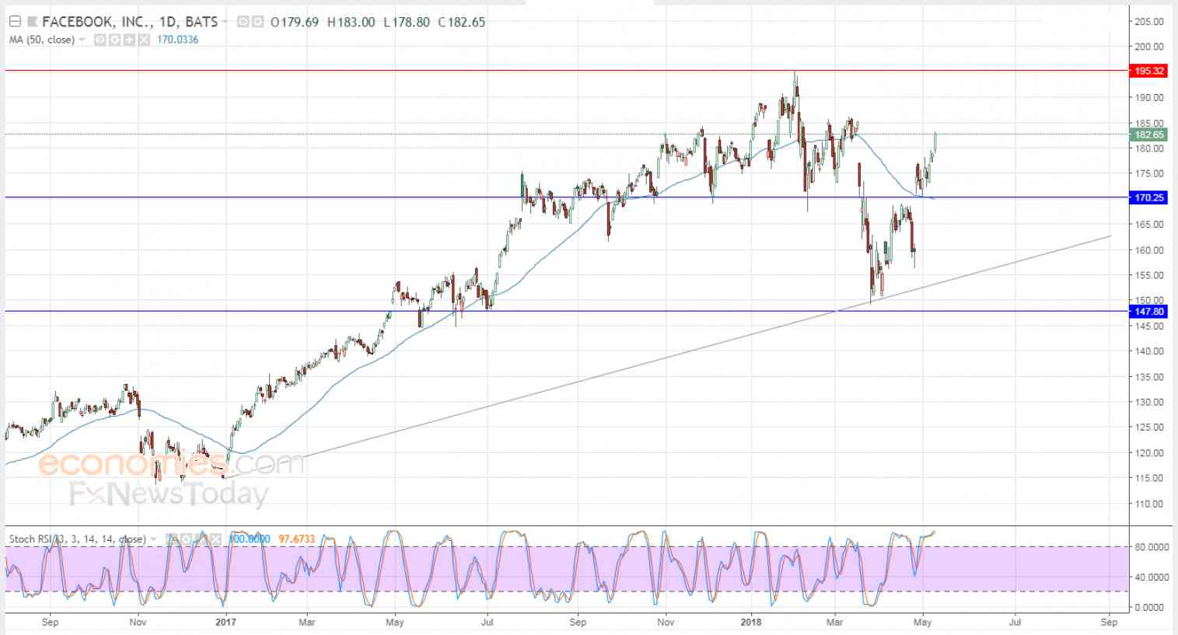Click the 2017 label on the time axis
The height and width of the screenshot is (635, 1178).
tap(225, 622)
